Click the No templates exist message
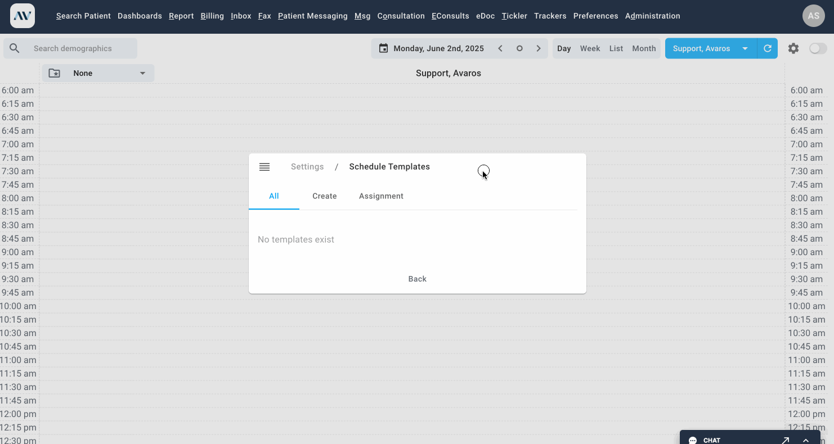834x444 pixels. click(x=296, y=239)
